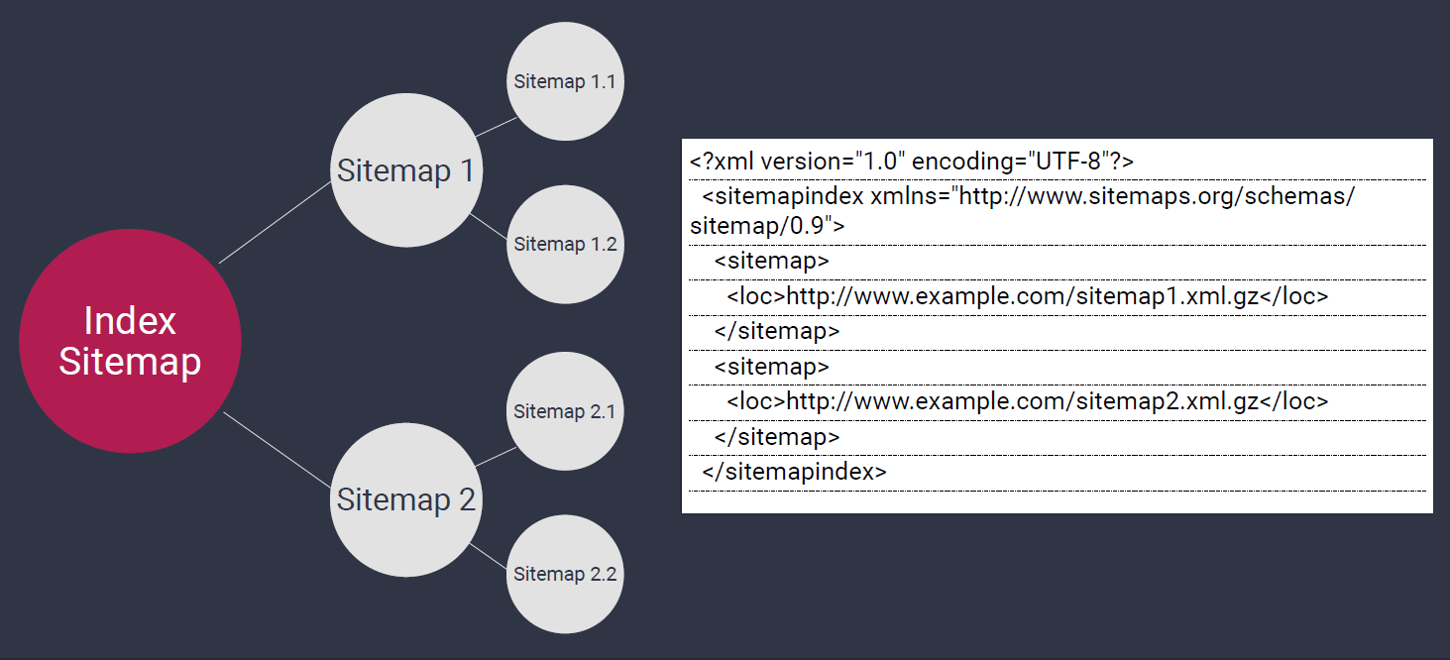Click the Sitemap 1.1 circle
The width and height of the screenshot is (1450, 660).
[564, 81]
